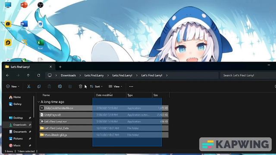Select the MonoBleedingEdge folder
Image resolution: width=276 pixels, height=155 pixels.
(x=104, y=135)
